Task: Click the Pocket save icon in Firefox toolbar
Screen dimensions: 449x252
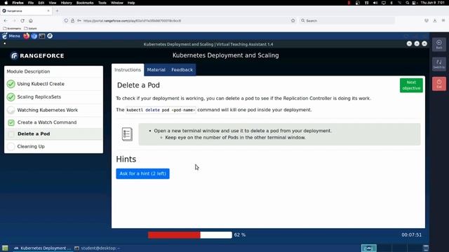Action: click(427, 20)
